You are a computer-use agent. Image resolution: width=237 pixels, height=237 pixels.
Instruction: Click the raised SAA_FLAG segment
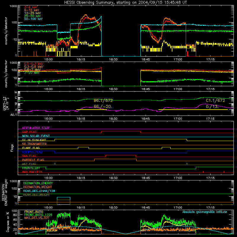(121, 155)
